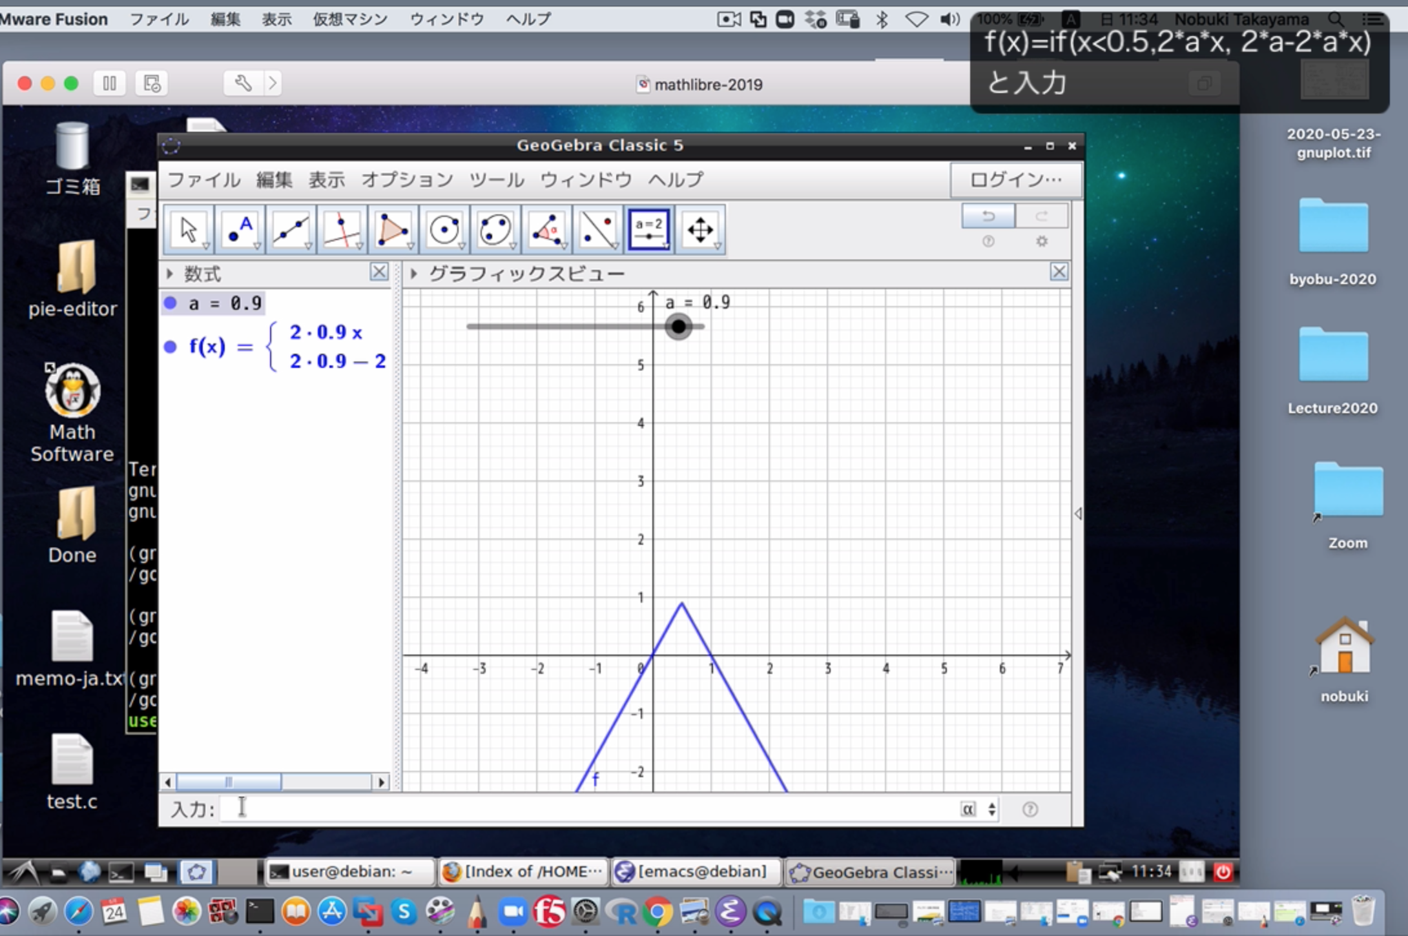
Task: Open input history stepper arrows
Action: click(x=992, y=809)
